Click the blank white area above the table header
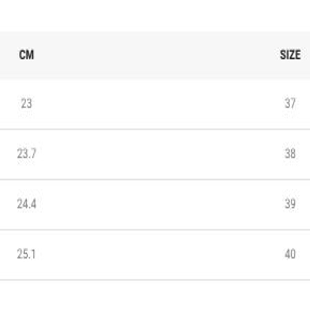The width and height of the screenshot is (310, 310). click(155, 15)
